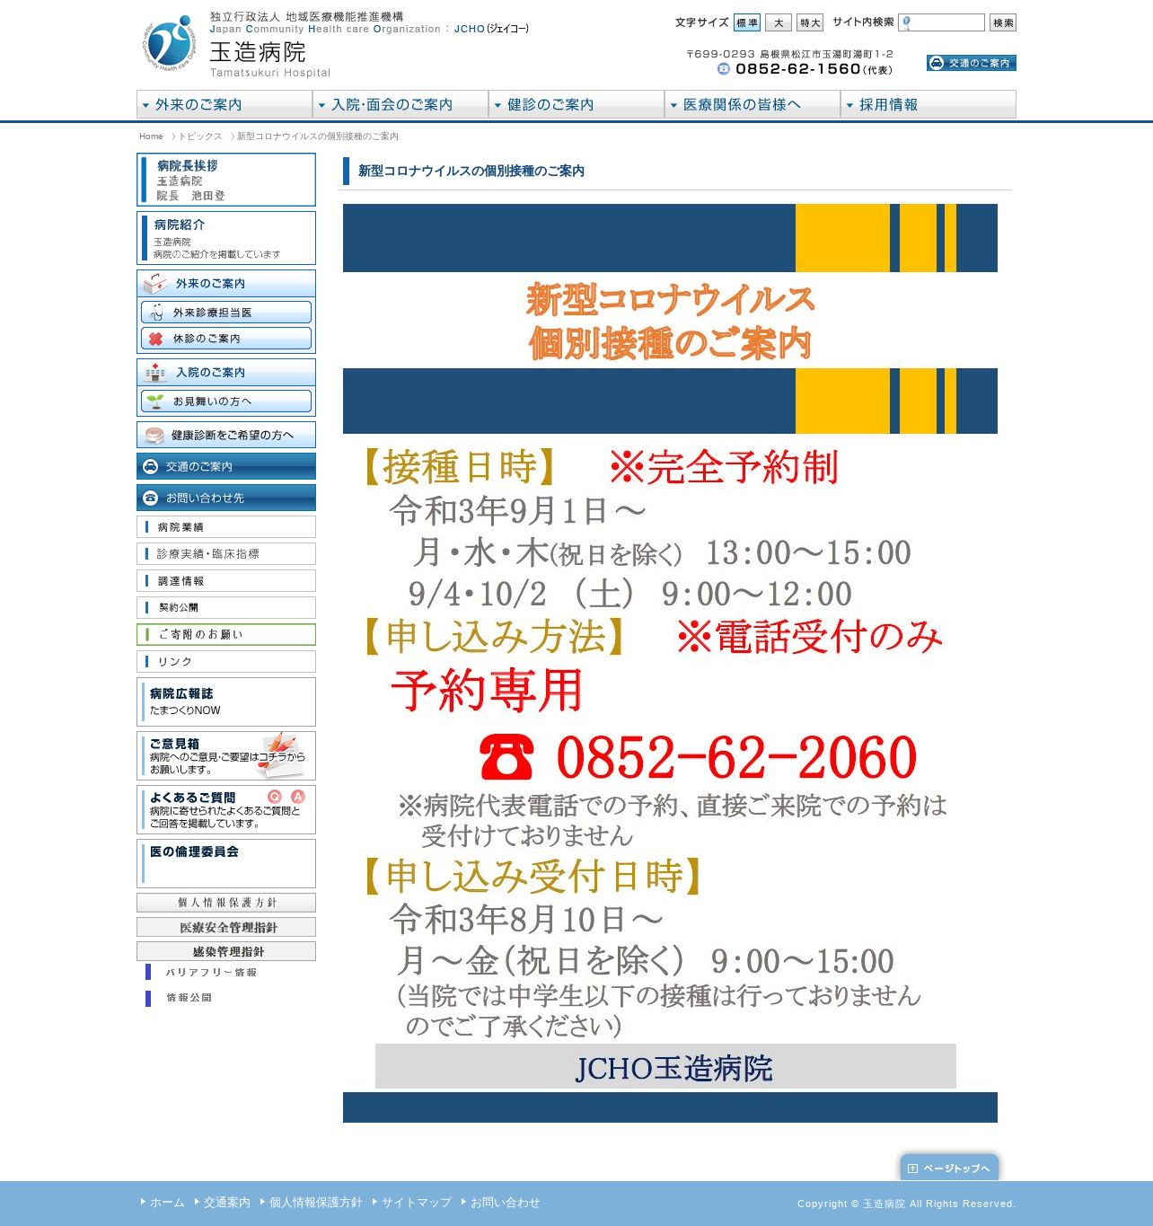Click dropdown arrow beside 採用情報 nav
This screenshot has width=1153, height=1226.
coord(849,105)
